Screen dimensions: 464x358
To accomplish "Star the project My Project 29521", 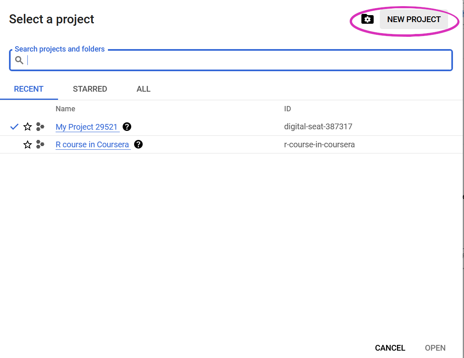I will tap(27, 126).
